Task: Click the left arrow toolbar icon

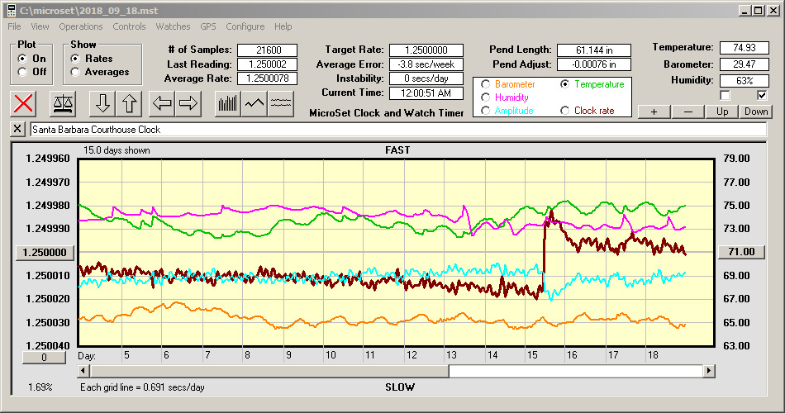Action: click(162, 103)
